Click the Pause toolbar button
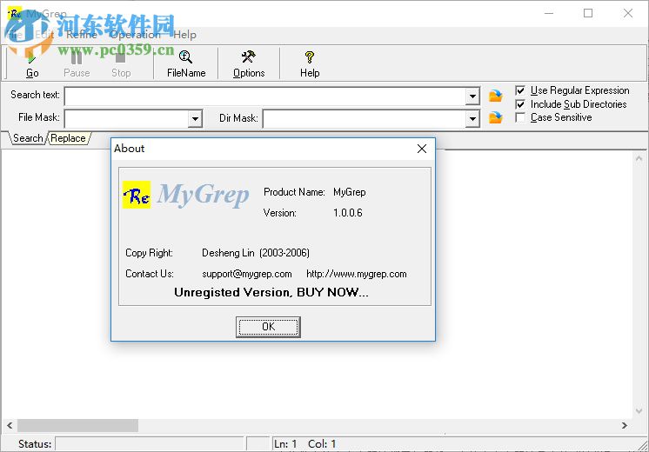649x452 pixels. [x=77, y=64]
